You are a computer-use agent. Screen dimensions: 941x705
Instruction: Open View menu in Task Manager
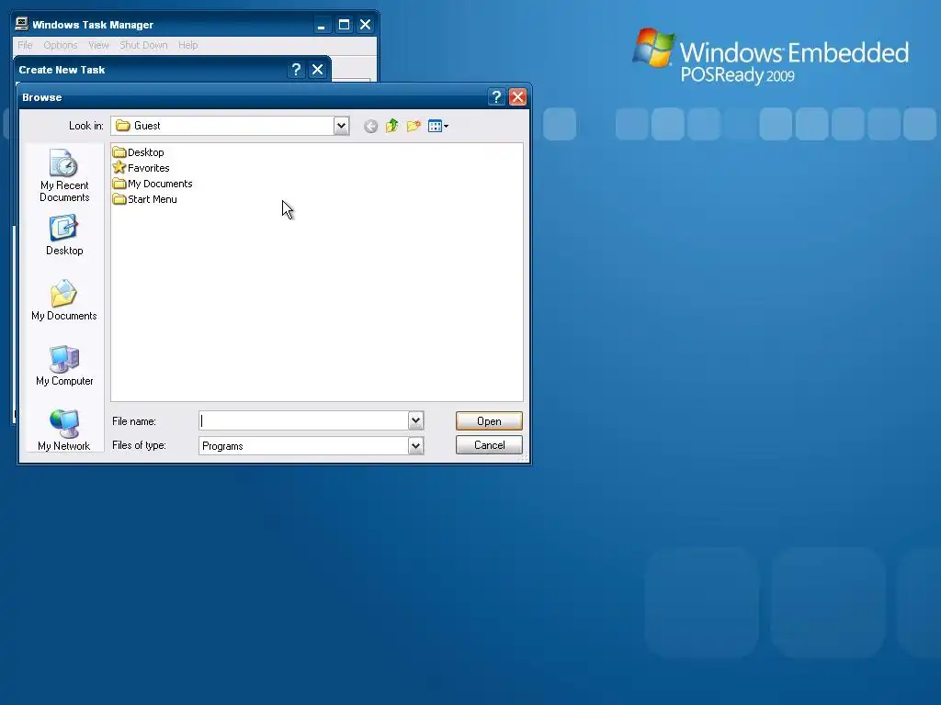pos(98,45)
